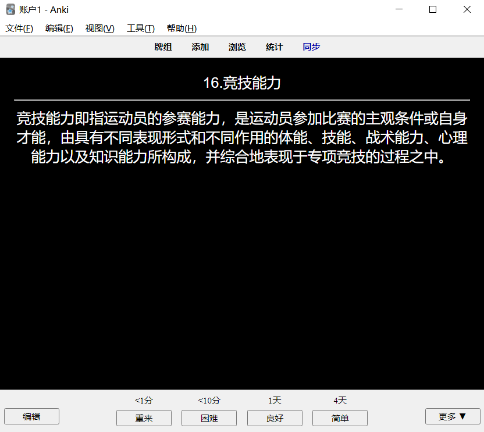Open the 编辑(E) menu
This screenshot has width=484, height=432.
(x=59, y=28)
